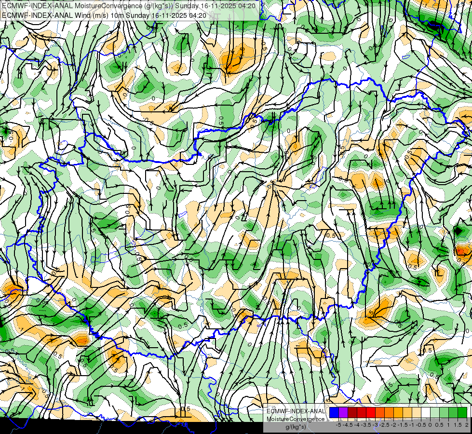Viewport: 472px width, 434px height.
Task: Pick the amber legend swatch (-2 to -1.5)
Action: (x=398, y=412)
